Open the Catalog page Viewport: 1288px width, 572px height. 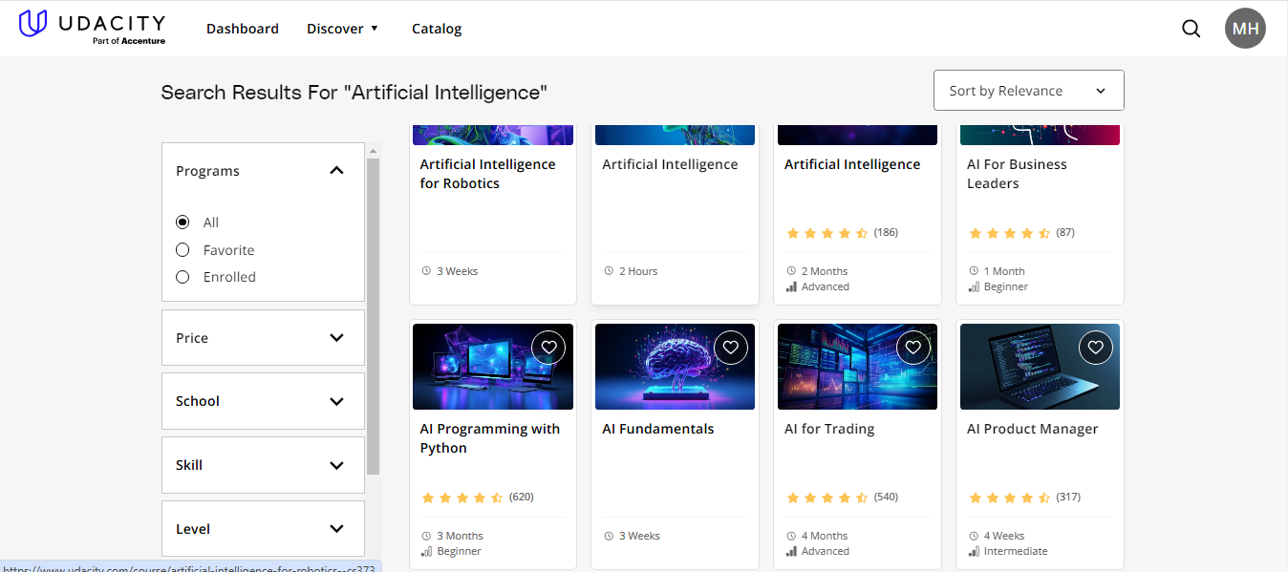coord(436,29)
